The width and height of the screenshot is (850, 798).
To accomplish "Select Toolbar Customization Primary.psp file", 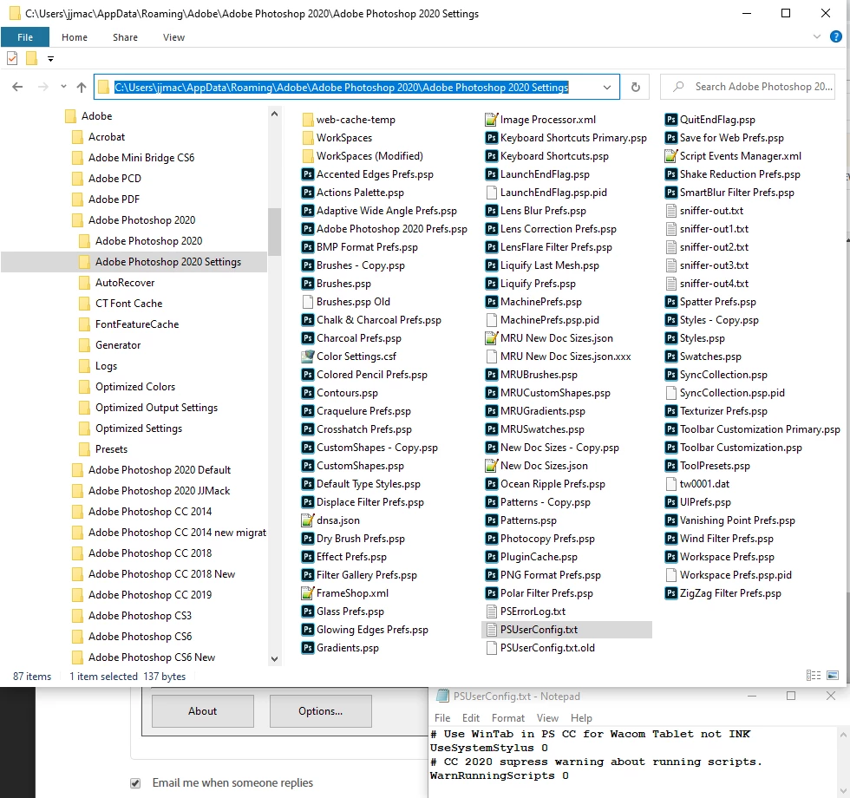I will click(760, 429).
